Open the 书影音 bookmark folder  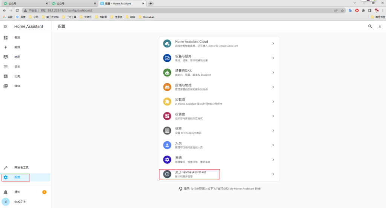(101, 17)
